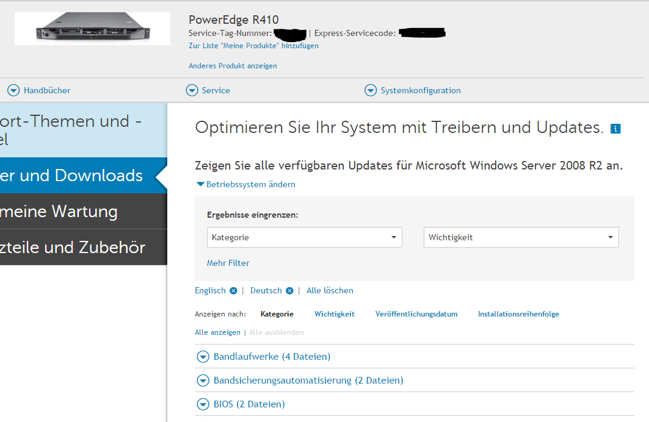The width and height of the screenshot is (649, 422).
Task: Open the Kategorie filter dropdown
Action: (x=305, y=237)
